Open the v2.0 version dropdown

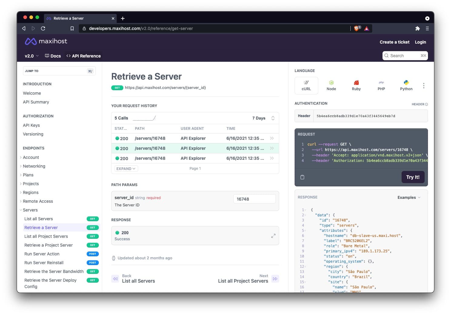(x=31, y=56)
